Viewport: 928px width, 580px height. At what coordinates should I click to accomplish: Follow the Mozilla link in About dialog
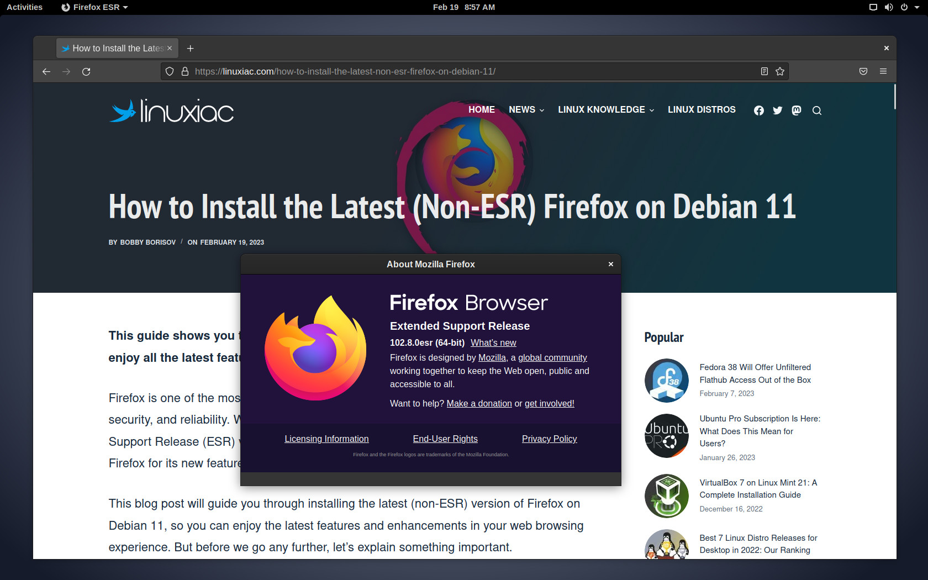click(x=492, y=357)
